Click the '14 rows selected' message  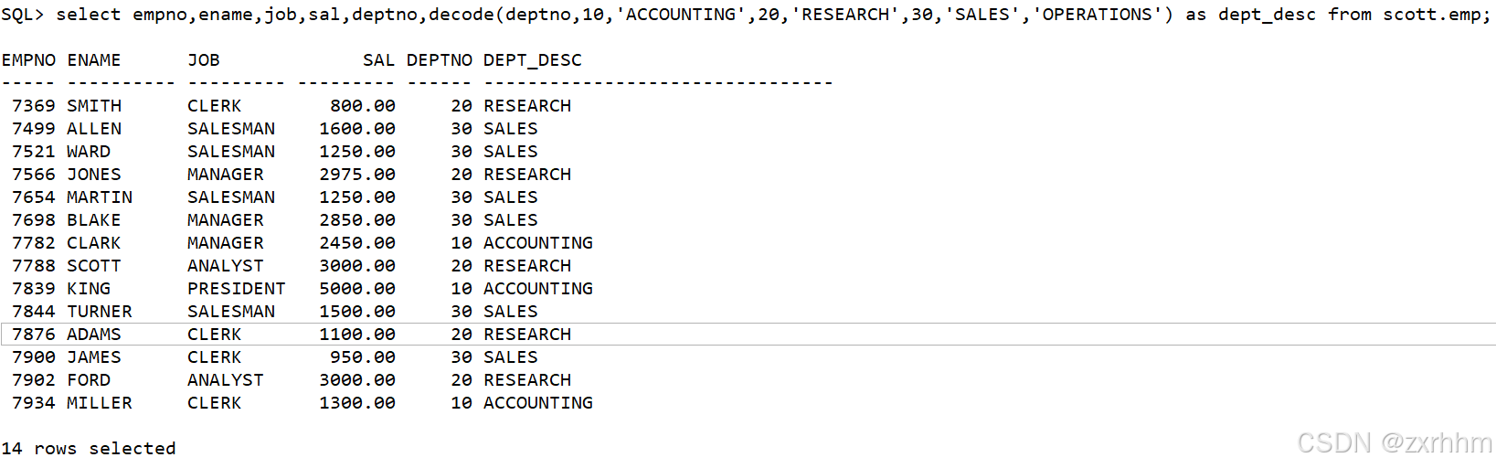[x=89, y=449]
